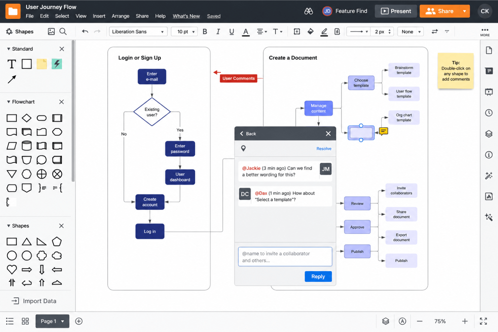Viewport: 498px width, 332px height.
Task: Click the fill color bucket icon
Action: coord(311,32)
